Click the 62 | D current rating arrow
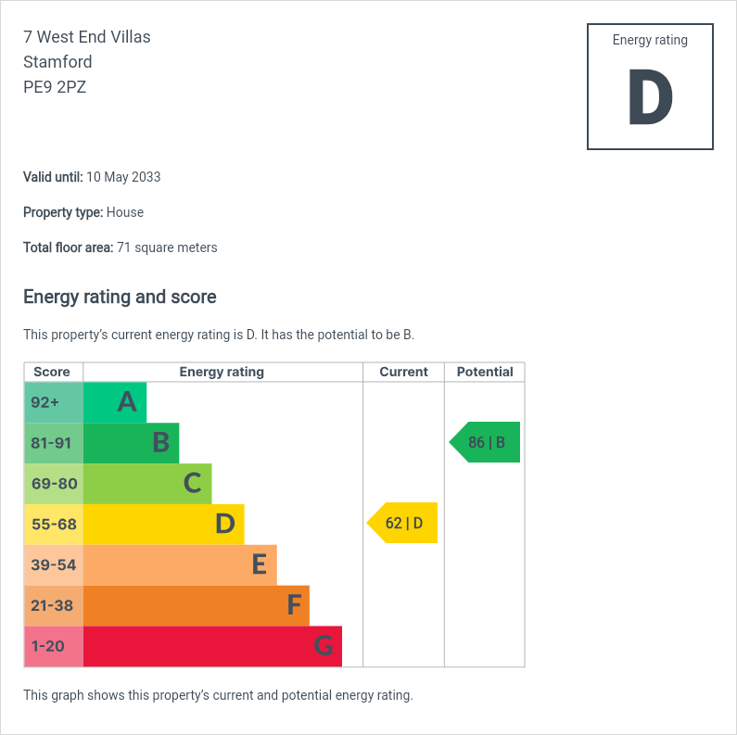 coord(403,524)
